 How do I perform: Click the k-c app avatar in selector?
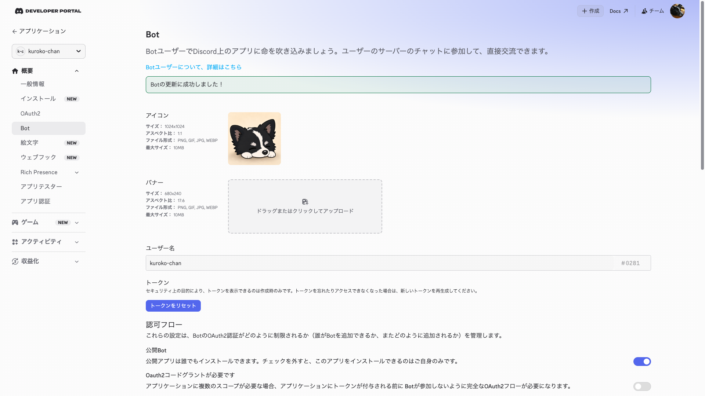21,51
